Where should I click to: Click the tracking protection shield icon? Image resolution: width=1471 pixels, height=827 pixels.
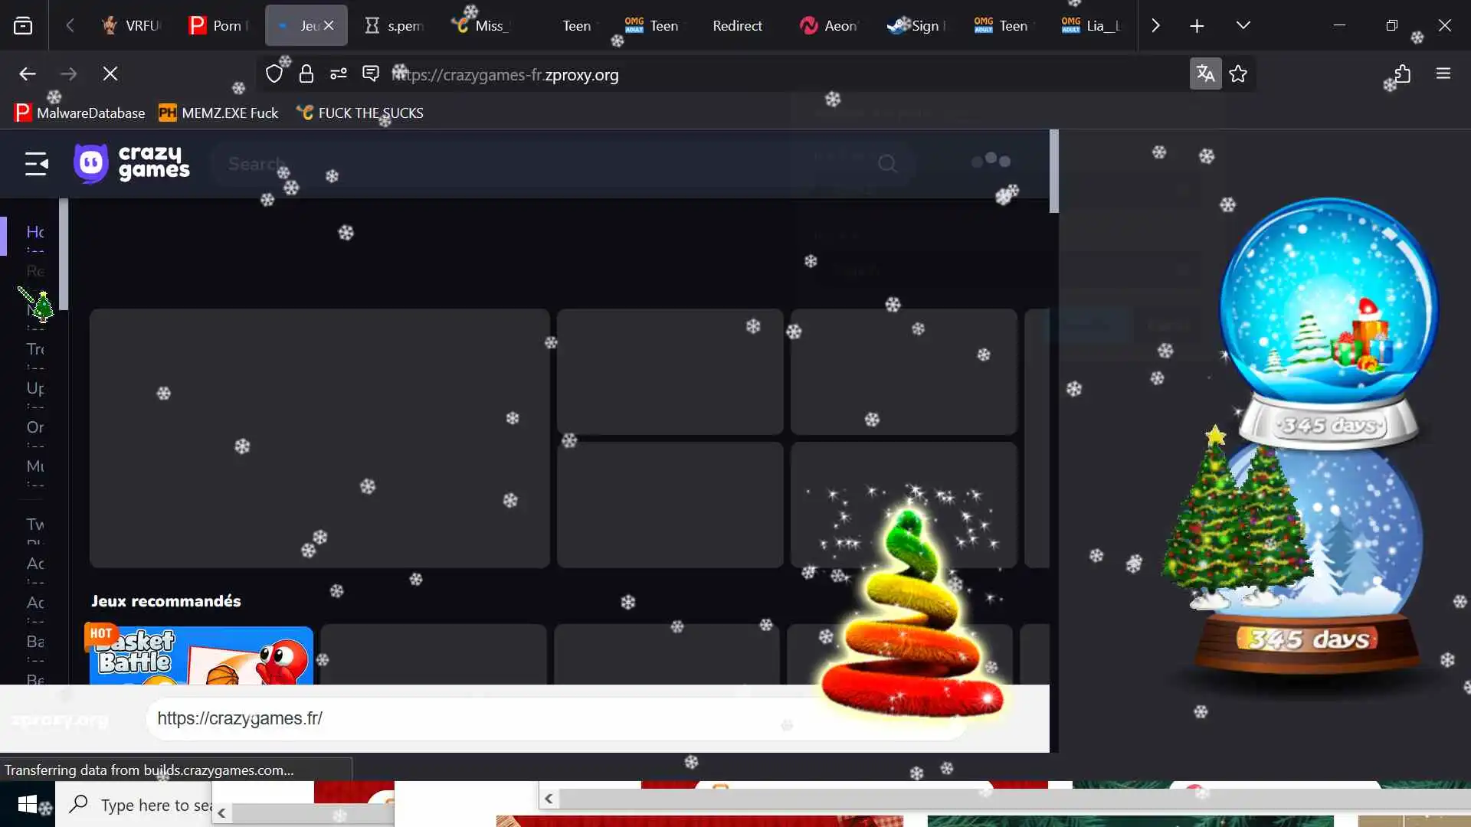(x=274, y=74)
